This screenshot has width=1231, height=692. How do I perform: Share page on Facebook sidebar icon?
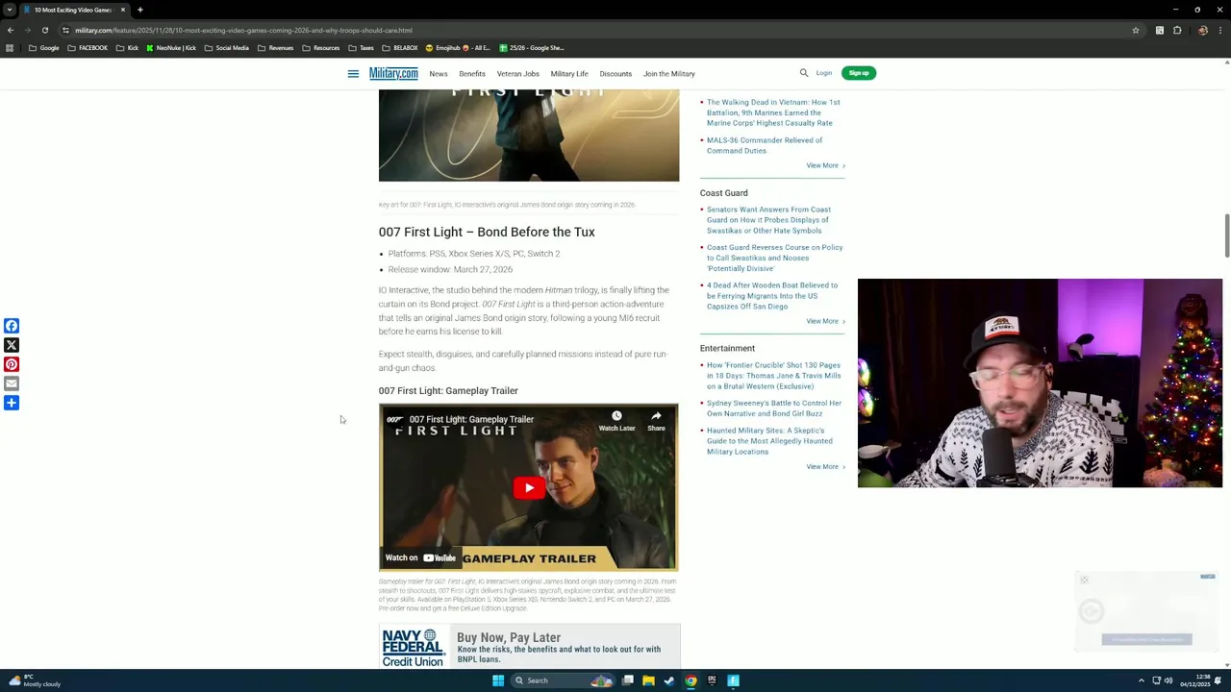pyautogui.click(x=12, y=326)
